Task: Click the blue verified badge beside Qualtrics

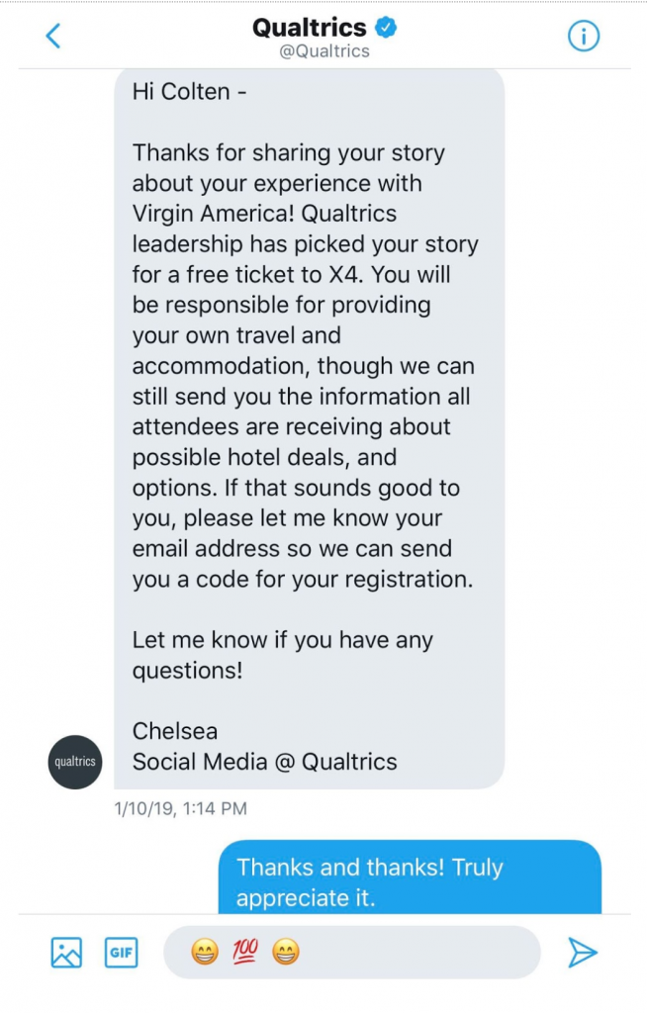Action: 386,28
